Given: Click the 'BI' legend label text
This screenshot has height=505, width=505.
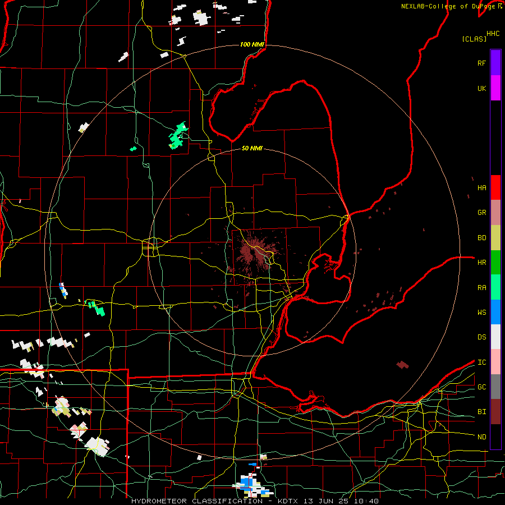Looking at the screenshot, I should tap(481, 412).
